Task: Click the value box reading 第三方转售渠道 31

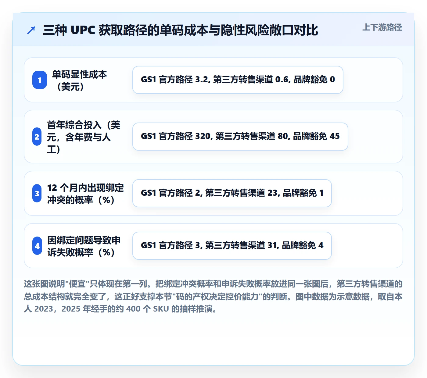Action: click(232, 246)
